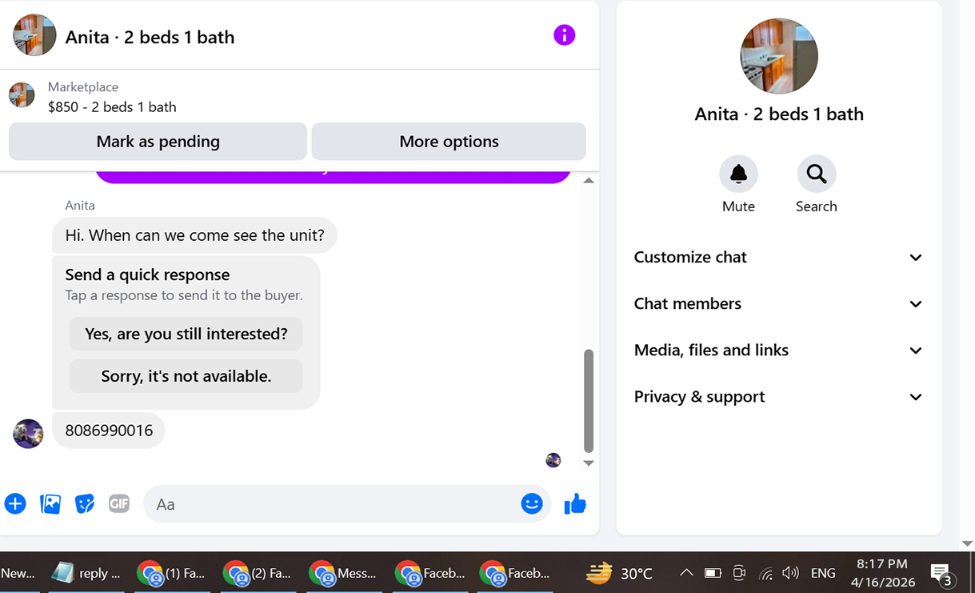Send a thumbs-up like
This screenshot has width=975, height=593.
[575, 503]
